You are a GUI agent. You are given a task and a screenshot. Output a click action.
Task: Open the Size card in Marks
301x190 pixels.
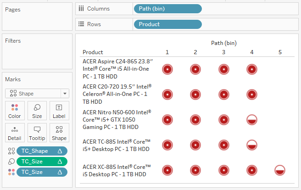coord(37,111)
